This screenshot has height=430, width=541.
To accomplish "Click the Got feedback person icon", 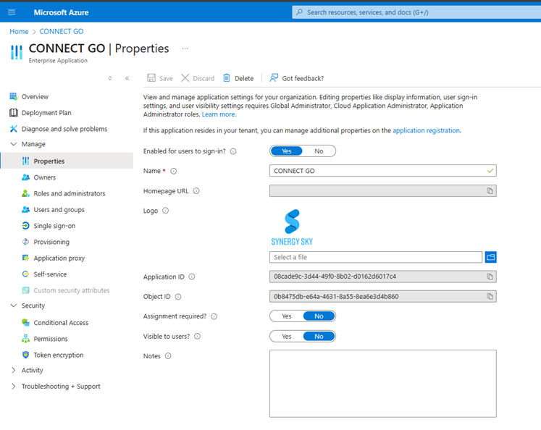I will click(x=274, y=78).
